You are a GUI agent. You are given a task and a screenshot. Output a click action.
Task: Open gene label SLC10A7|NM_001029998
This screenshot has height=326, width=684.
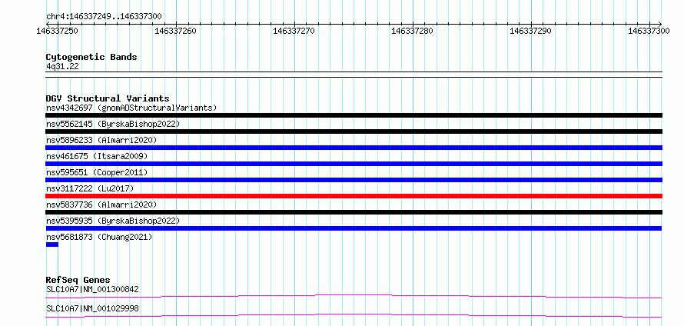(x=92, y=308)
